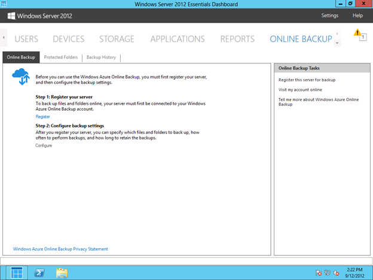
Task: Open Tell me more about Windows Azure Online Backup
Action: (x=319, y=102)
